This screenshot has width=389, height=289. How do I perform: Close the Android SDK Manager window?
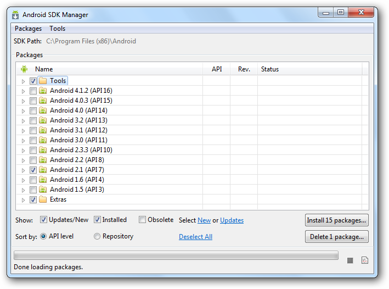pos(361,12)
